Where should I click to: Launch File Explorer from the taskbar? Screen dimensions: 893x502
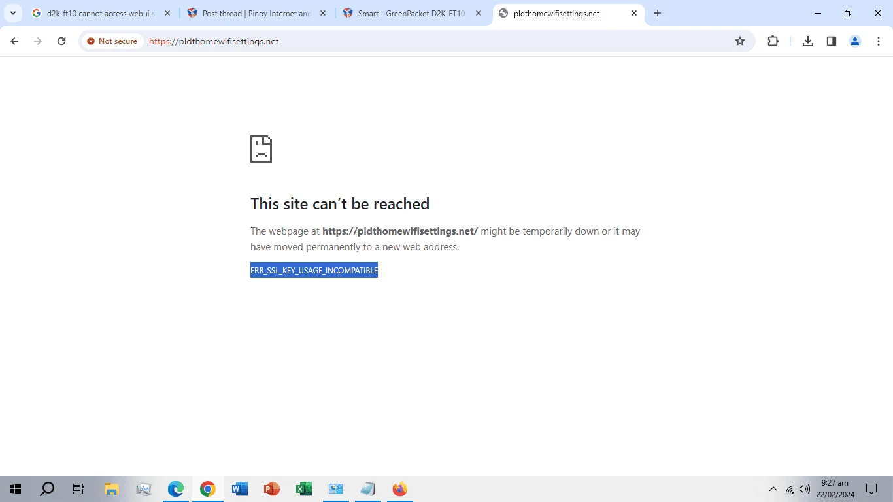[112, 489]
